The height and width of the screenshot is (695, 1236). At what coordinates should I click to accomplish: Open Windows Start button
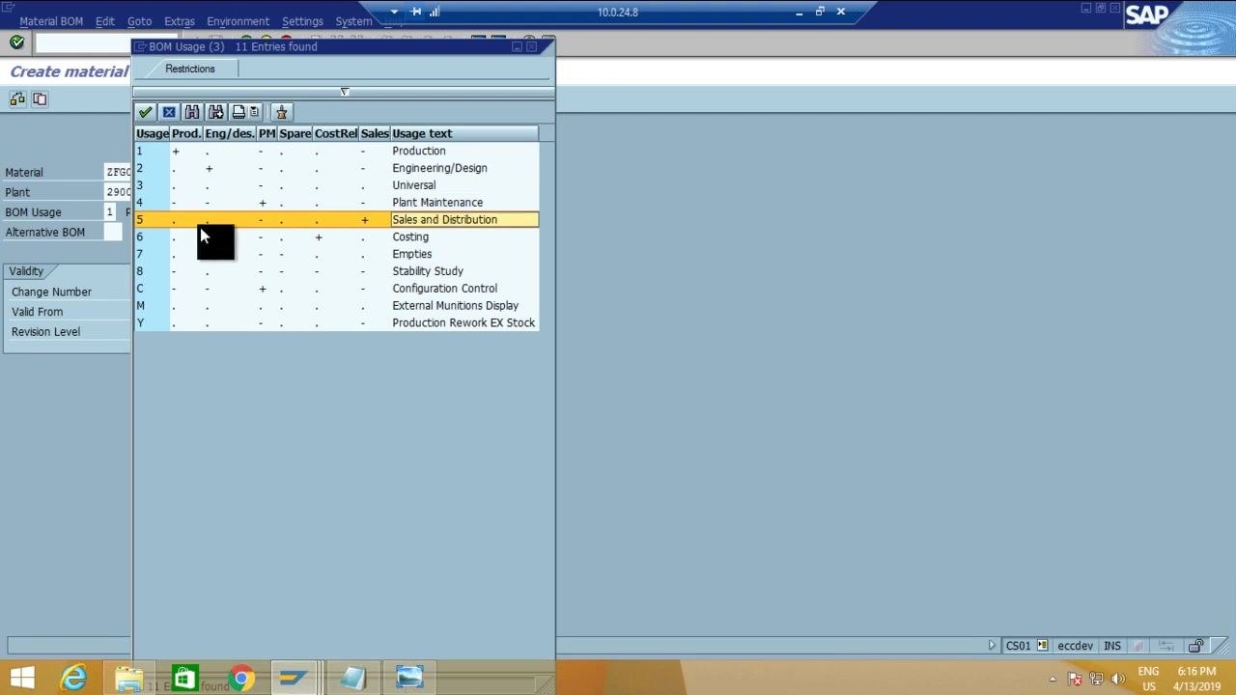21,679
